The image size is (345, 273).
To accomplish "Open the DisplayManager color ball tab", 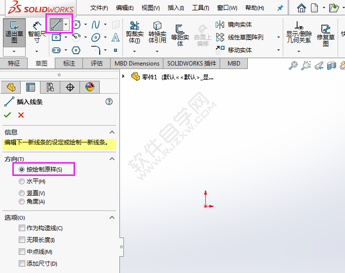I will pyautogui.click(x=90, y=87).
